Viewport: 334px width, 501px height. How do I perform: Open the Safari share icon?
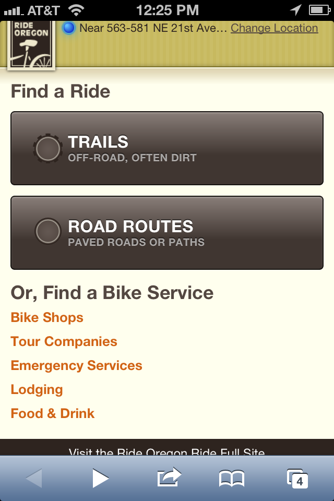click(x=169, y=477)
